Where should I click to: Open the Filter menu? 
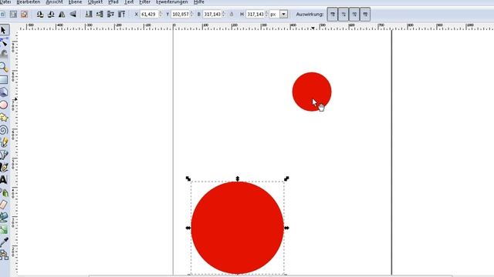pos(145,2)
